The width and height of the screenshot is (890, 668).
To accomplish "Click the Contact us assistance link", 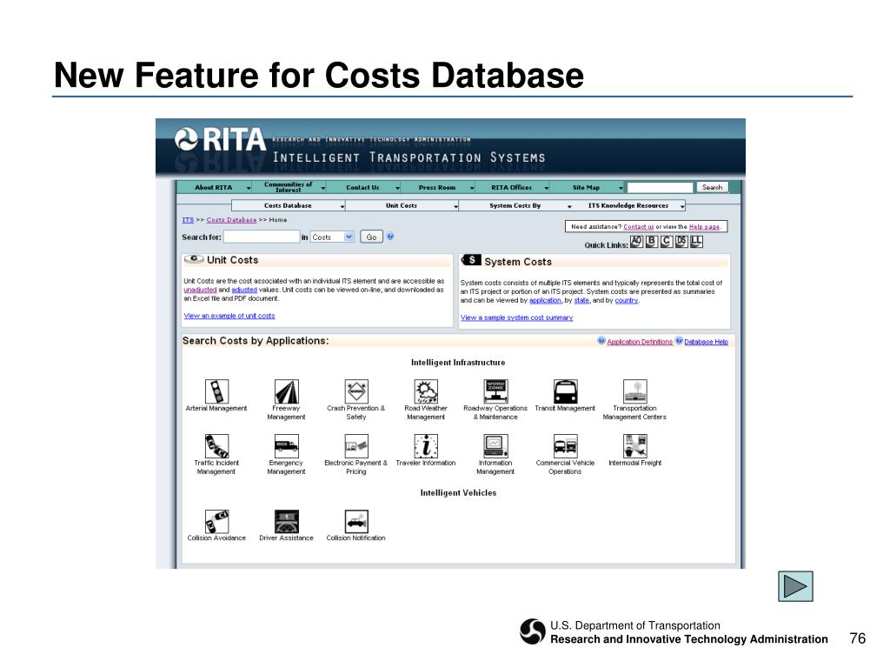I will [639, 227].
